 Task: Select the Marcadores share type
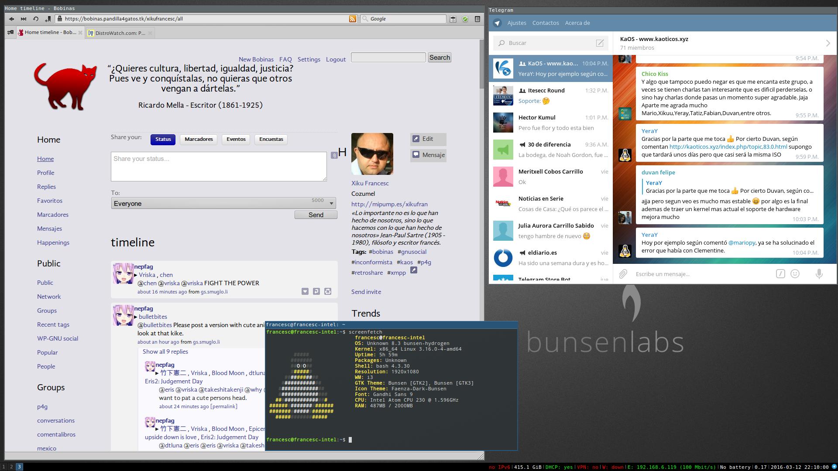pos(199,139)
